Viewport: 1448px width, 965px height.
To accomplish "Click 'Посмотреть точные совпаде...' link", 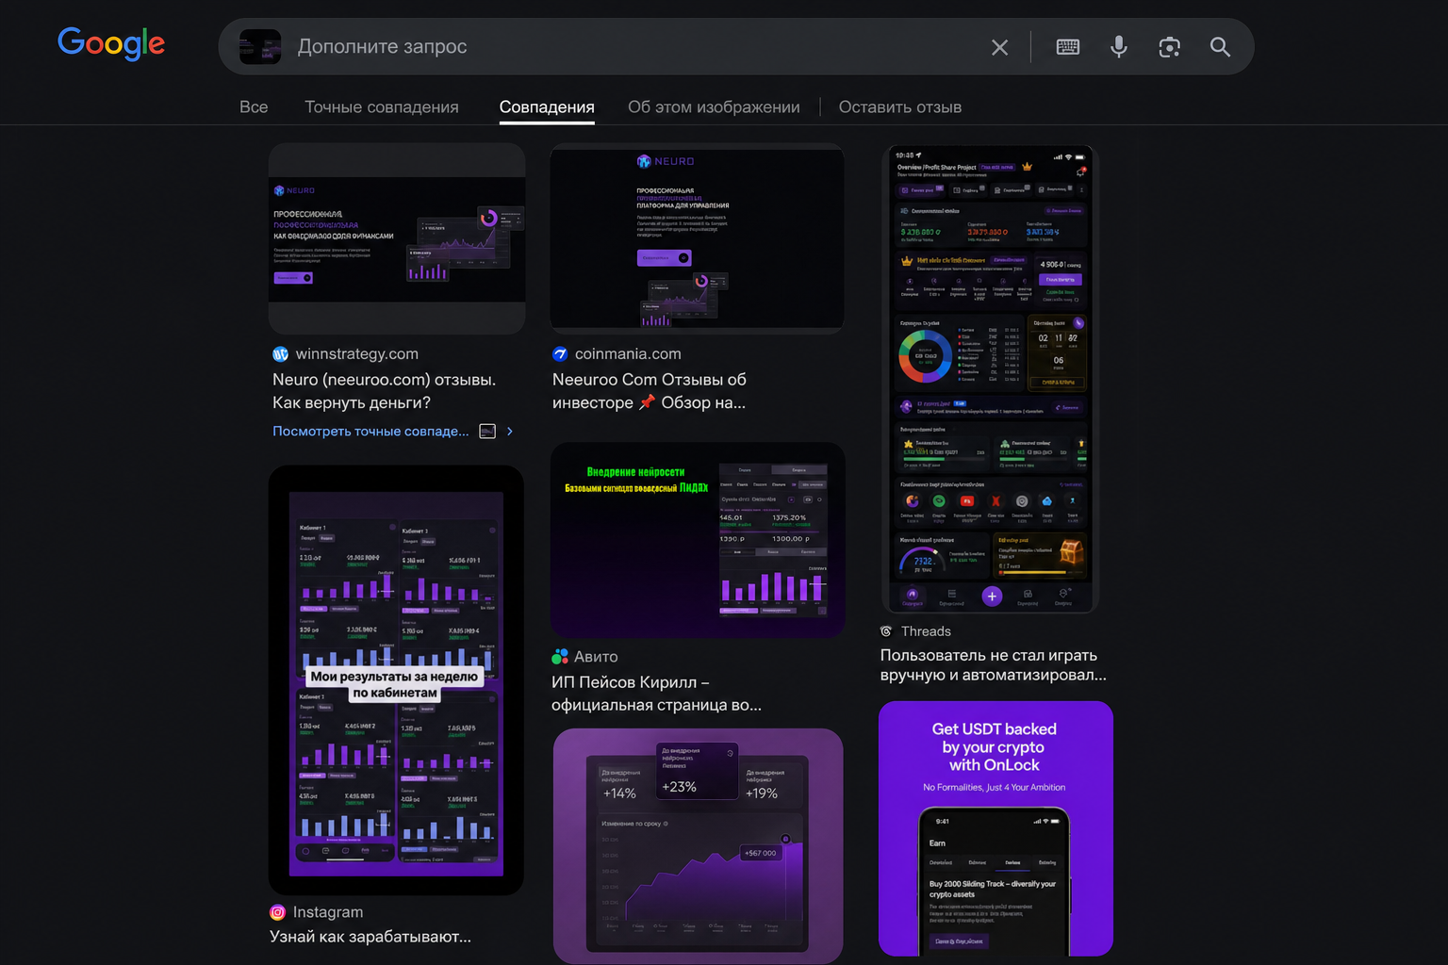I will click(x=370, y=432).
